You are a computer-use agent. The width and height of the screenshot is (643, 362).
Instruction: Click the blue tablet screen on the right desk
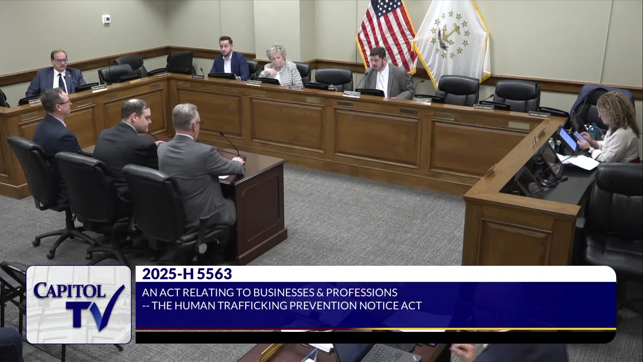(568, 139)
